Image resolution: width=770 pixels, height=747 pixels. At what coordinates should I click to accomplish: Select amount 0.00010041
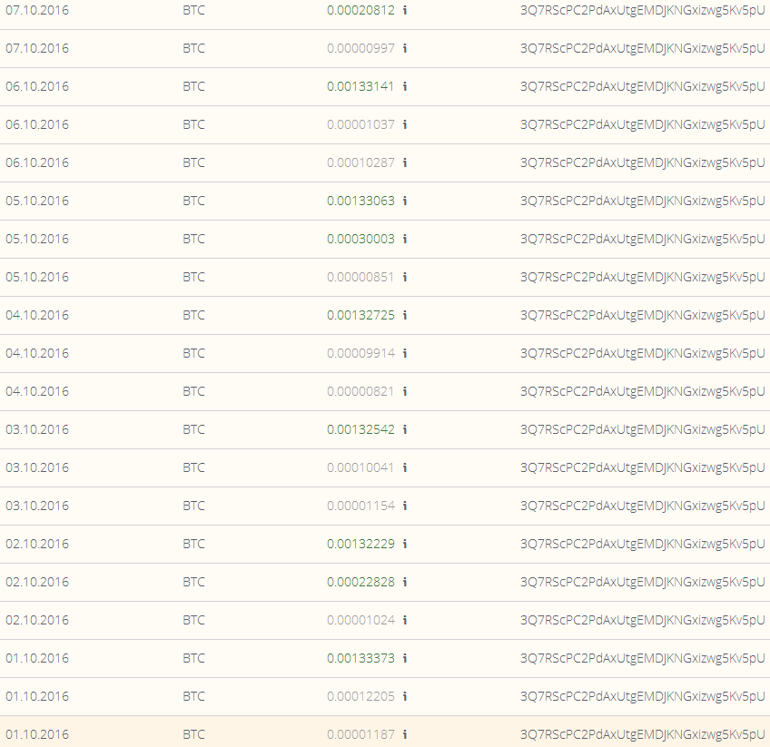pyautogui.click(x=360, y=467)
